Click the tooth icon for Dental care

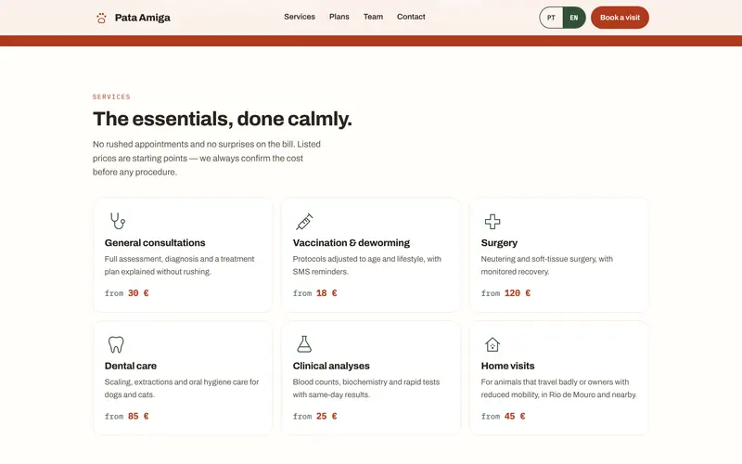point(116,344)
